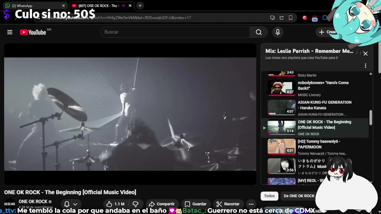Select the ONE OK ROCK YouTube tab
Image resolution: width=381 pixels, height=214 pixels.
click(101, 6)
